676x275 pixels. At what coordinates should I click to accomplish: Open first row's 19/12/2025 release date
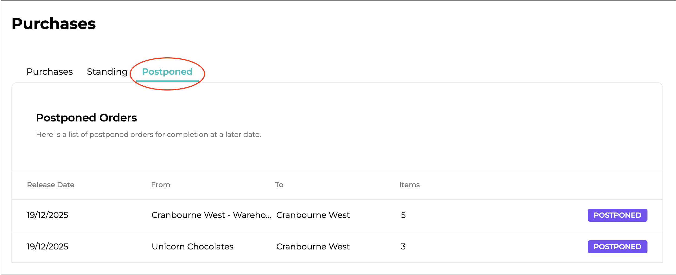(x=48, y=215)
